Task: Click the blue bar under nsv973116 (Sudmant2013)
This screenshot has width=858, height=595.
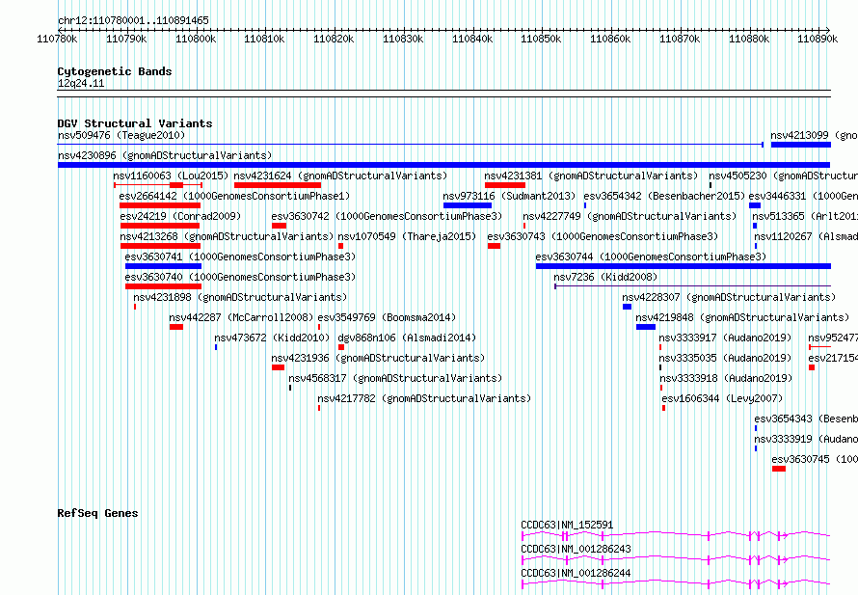Action: pos(468,205)
